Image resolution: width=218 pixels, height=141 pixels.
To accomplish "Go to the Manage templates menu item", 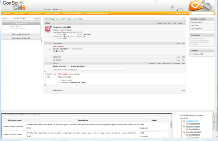I will click(x=52, y=13).
